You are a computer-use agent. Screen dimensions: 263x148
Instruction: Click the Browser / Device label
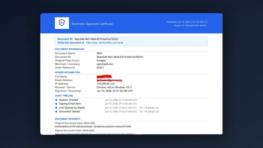(65, 87)
